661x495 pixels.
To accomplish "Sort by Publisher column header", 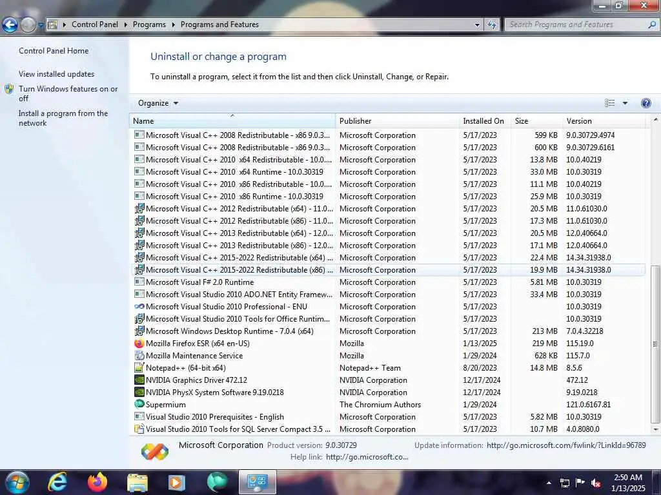I will [x=397, y=121].
